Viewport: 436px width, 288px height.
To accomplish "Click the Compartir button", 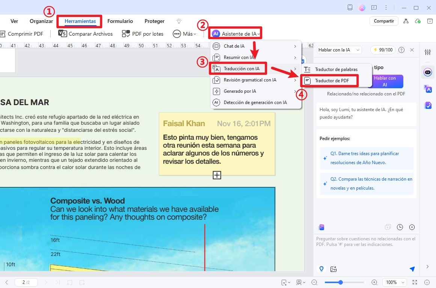I will pos(384,21).
